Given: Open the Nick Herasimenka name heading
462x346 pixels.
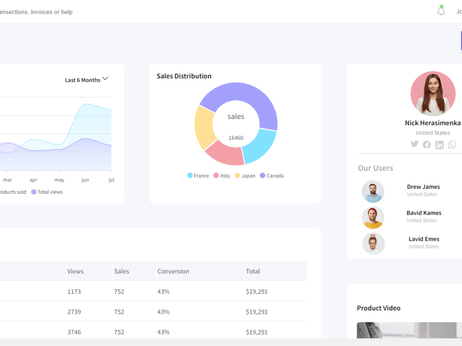Looking at the screenshot, I should [432, 123].
